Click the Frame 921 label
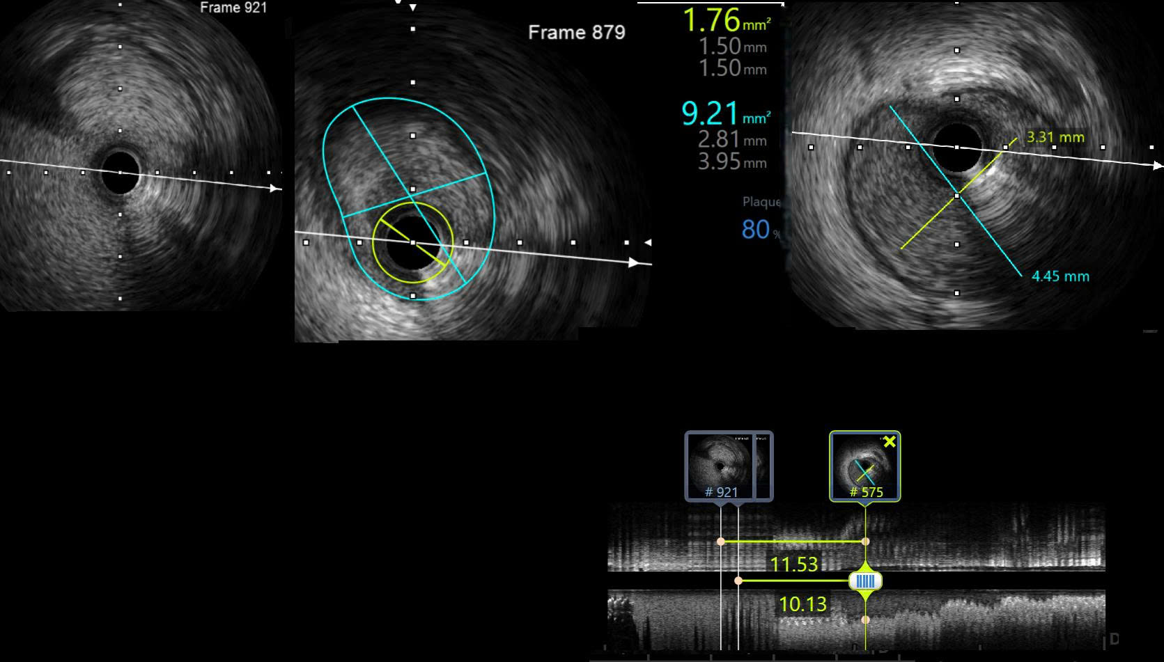1164x662 pixels. pos(233,8)
